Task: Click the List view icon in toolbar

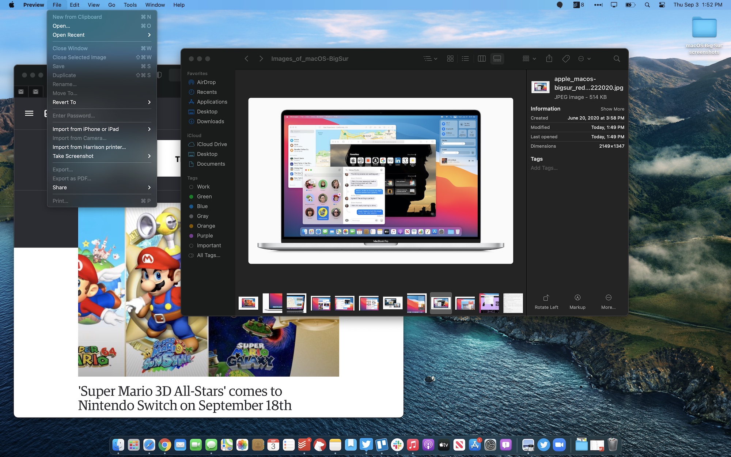Action: coord(465,58)
